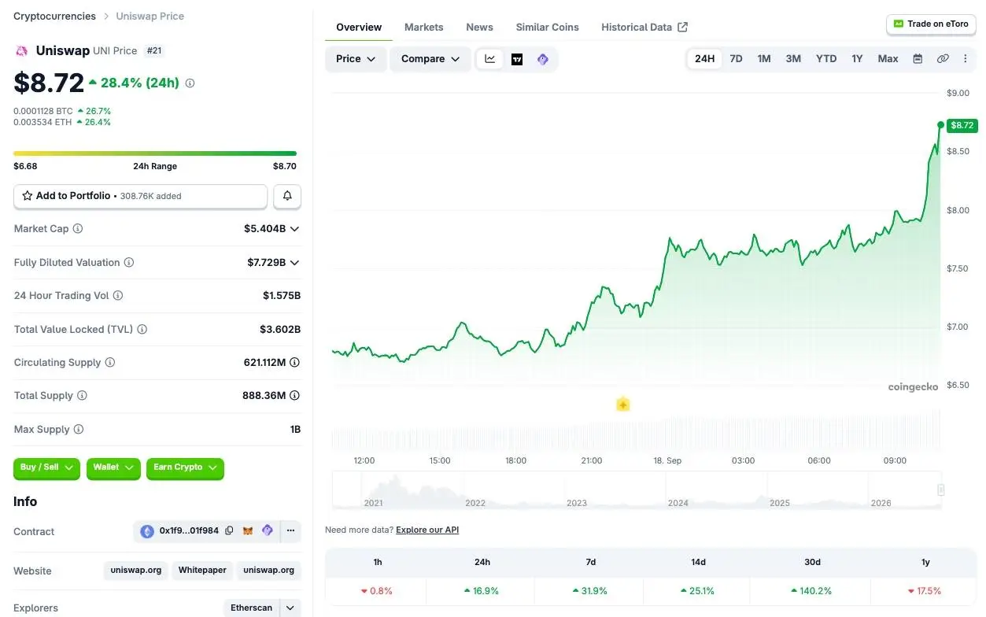Viewport: 986px width, 617px height.
Task: Open the Explore our API link
Action: (427, 530)
